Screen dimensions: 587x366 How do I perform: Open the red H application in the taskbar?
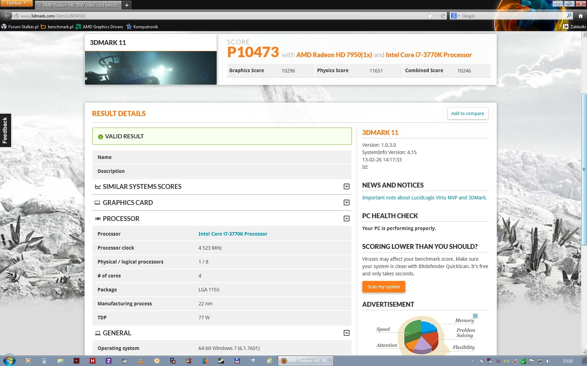pyautogui.click(x=93, y=361)
